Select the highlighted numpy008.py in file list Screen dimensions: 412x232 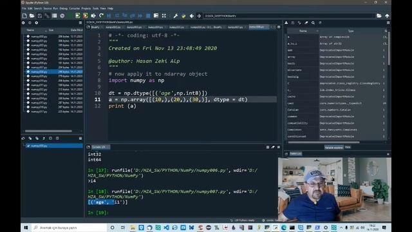click(x=53, y=72)
